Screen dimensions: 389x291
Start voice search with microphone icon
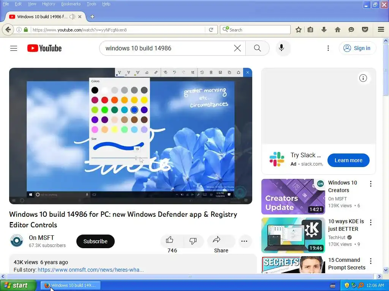click(x=281, y=48)
